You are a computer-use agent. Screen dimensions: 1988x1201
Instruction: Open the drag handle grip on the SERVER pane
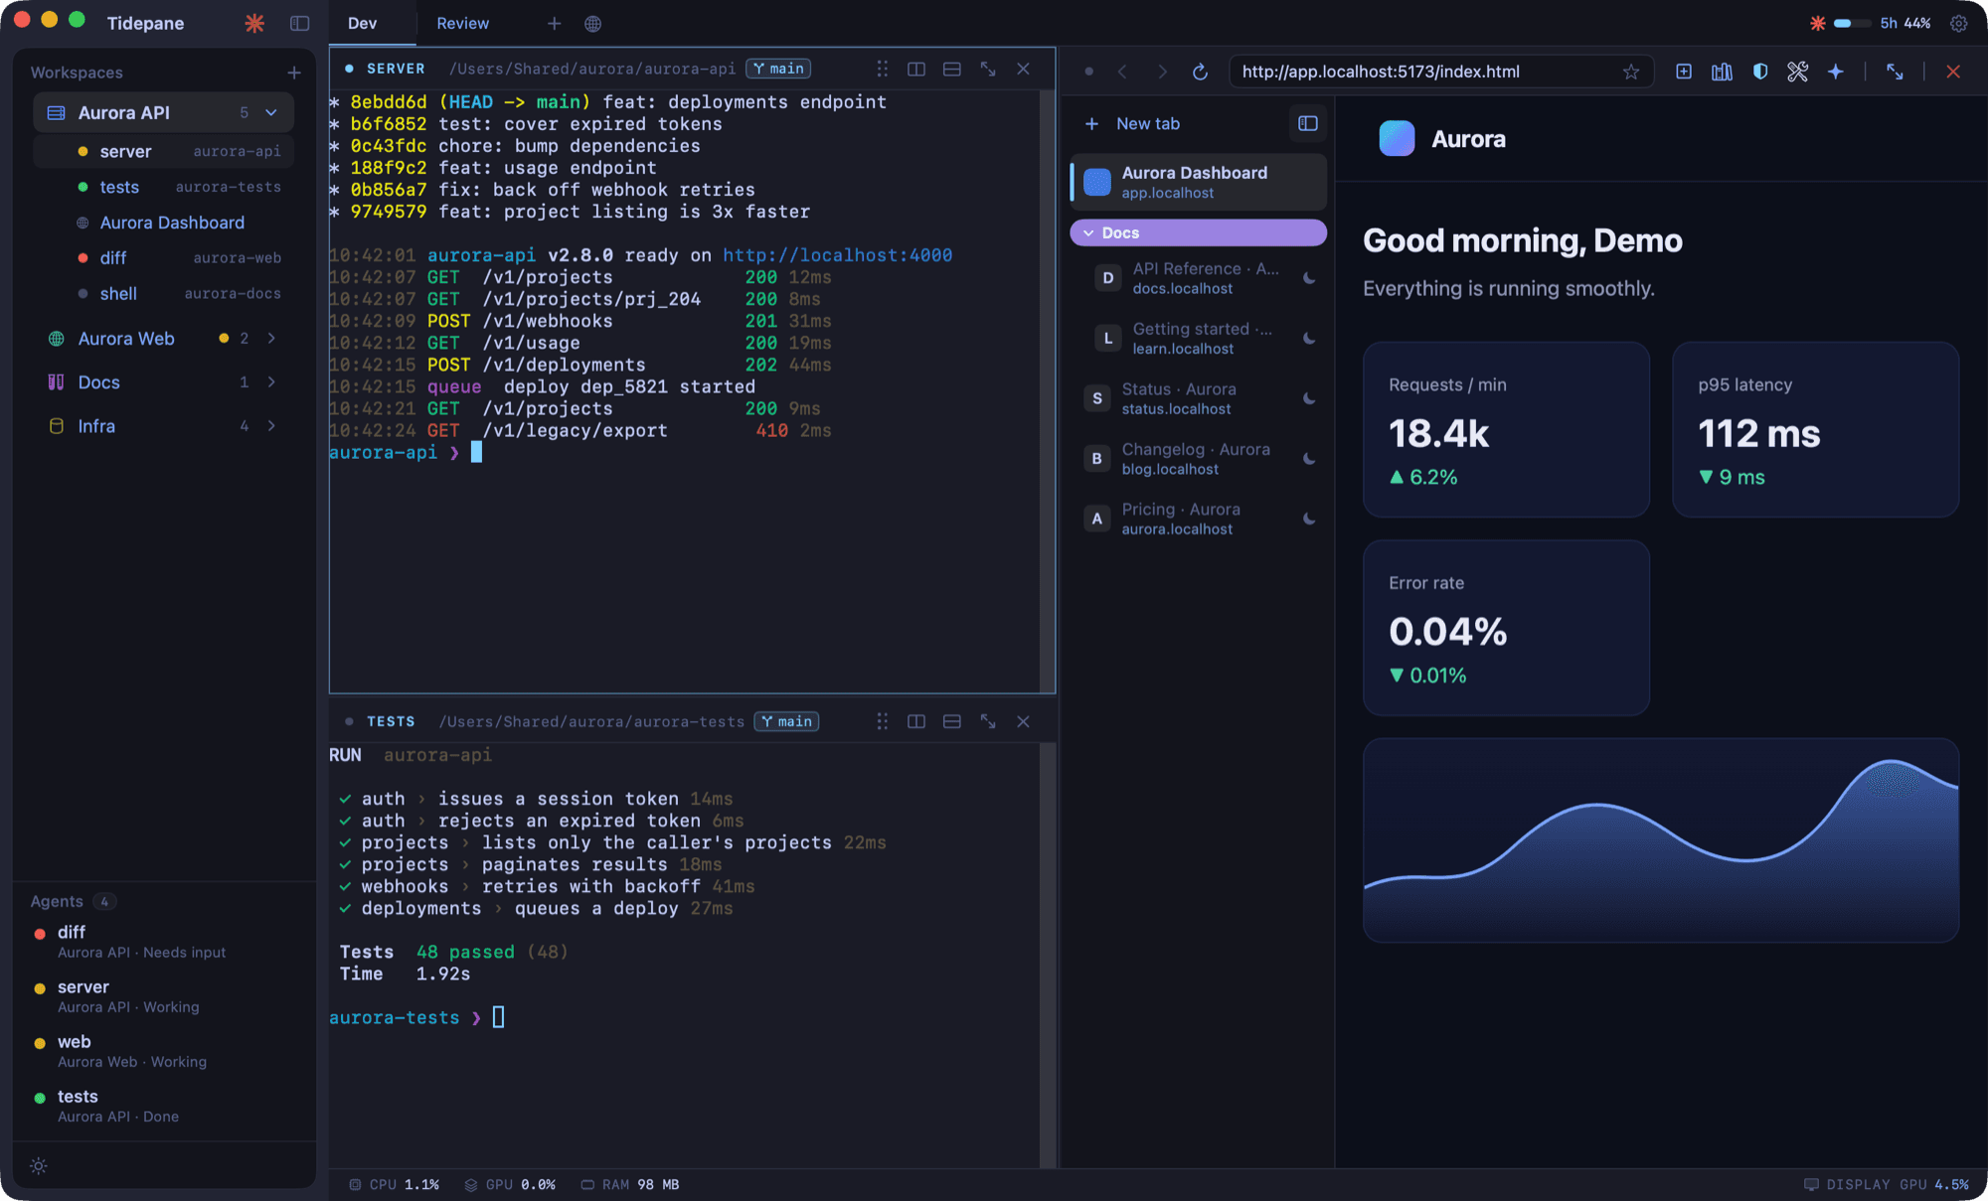tap(882, 69)
